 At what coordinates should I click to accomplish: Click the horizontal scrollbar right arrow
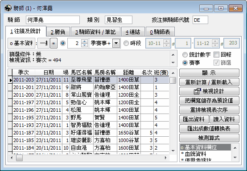point(165,158)
